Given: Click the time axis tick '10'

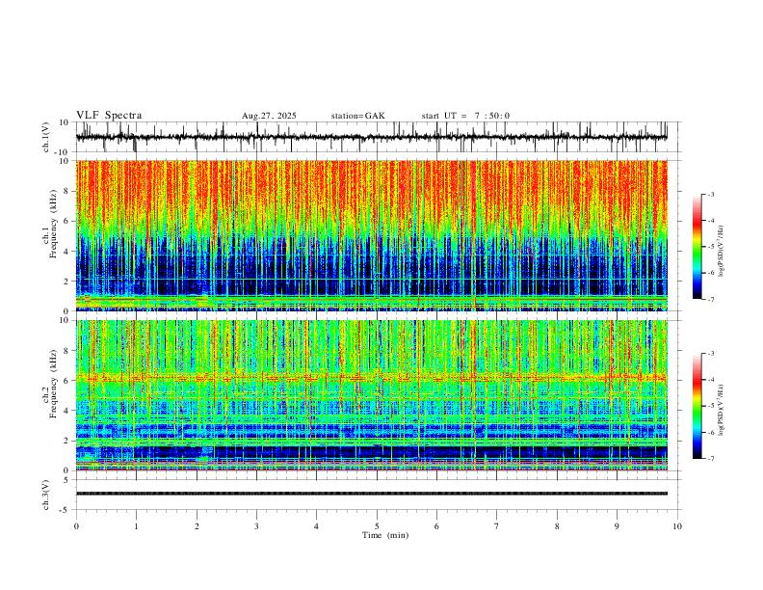Looking at the screenshot, I should click(x=677, y=526).
